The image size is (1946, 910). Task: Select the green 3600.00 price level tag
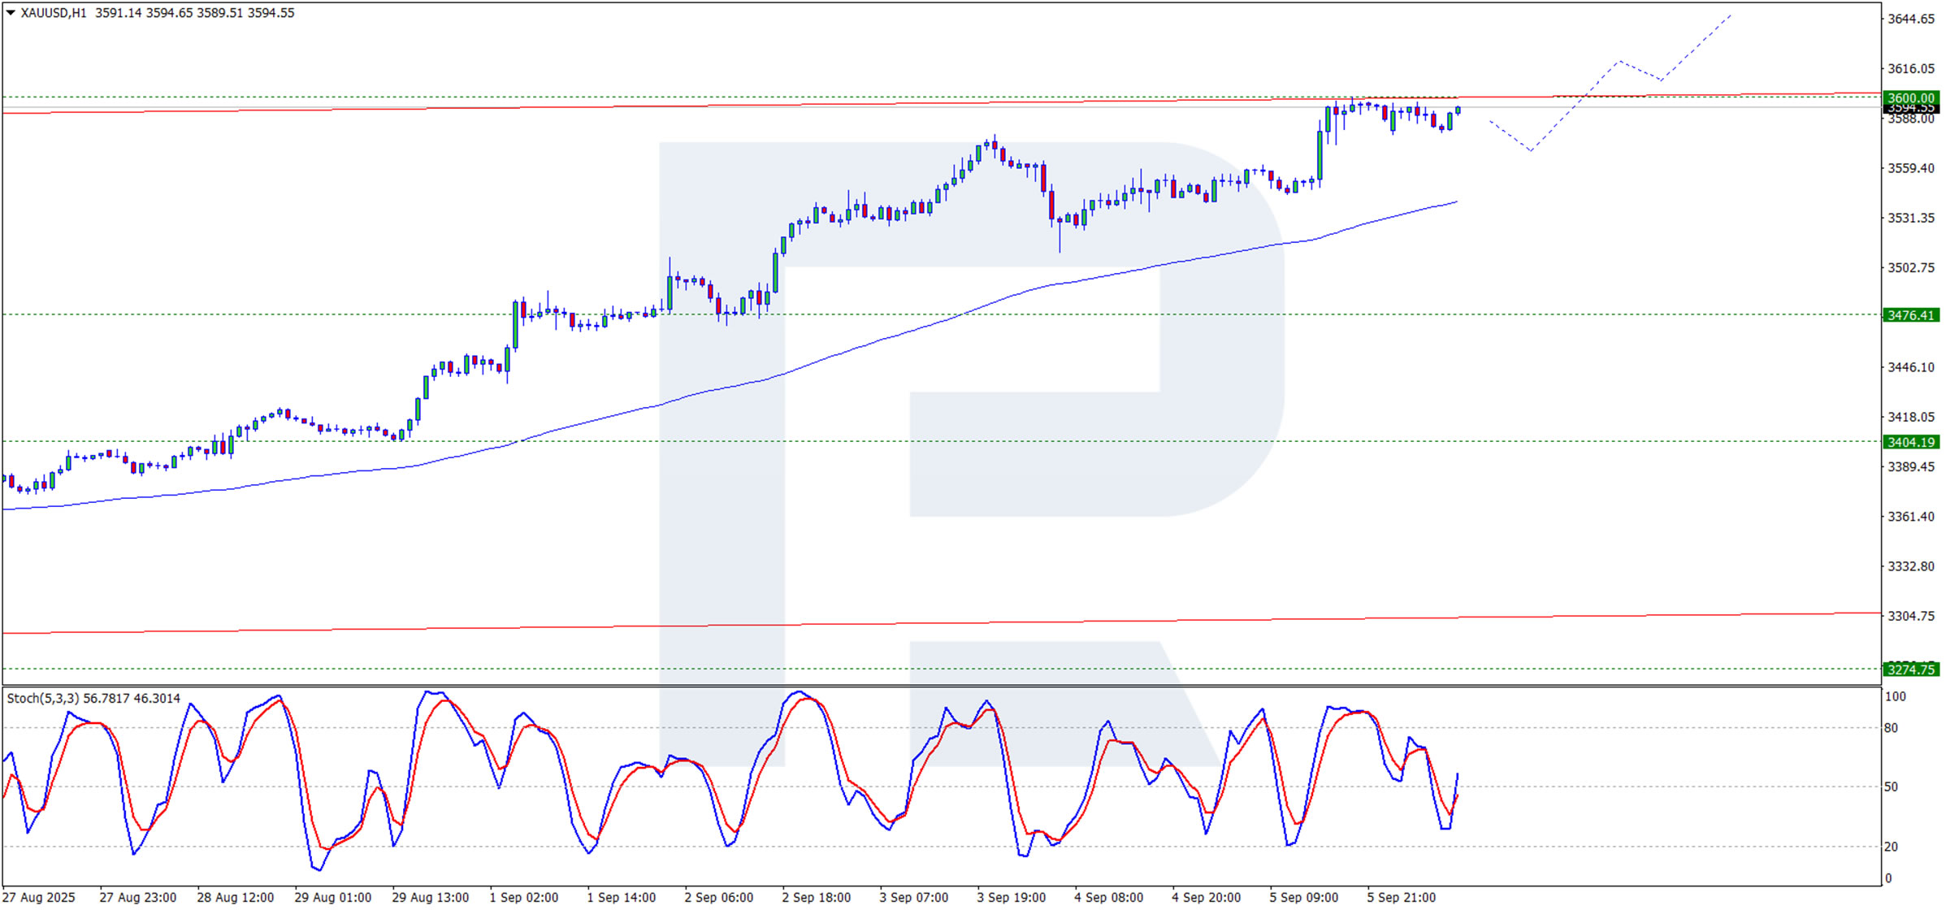pos(1910,97)
